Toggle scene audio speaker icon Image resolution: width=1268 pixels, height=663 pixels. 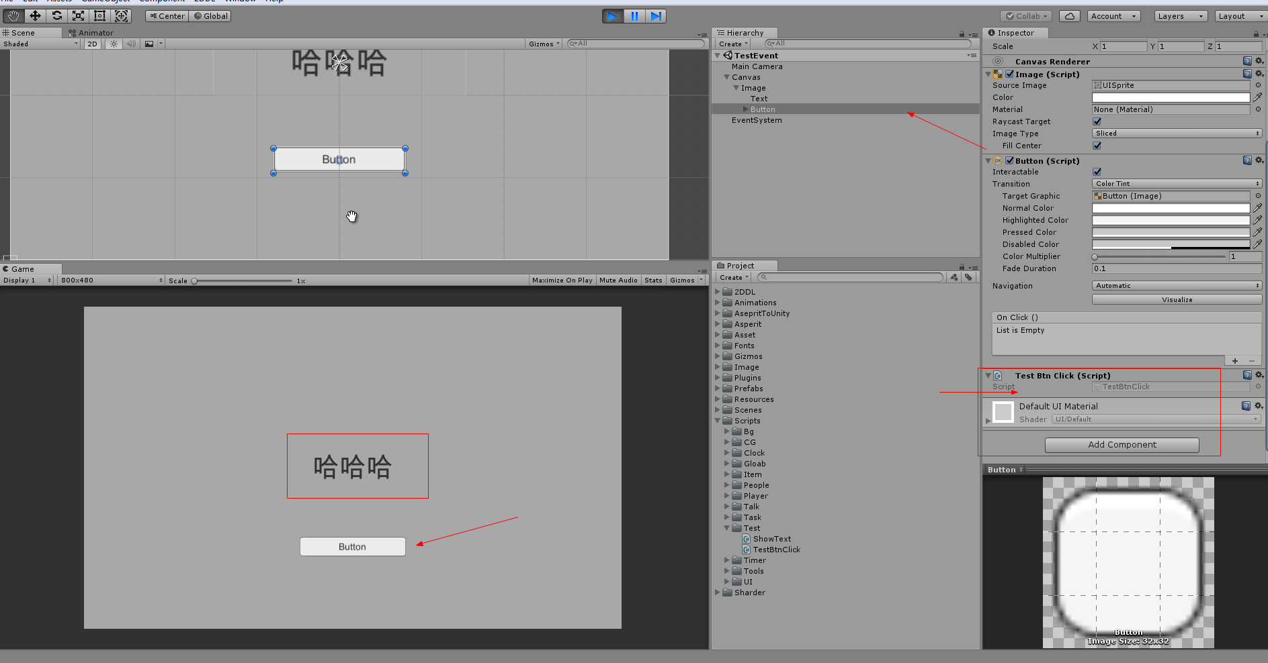(131, 44)
